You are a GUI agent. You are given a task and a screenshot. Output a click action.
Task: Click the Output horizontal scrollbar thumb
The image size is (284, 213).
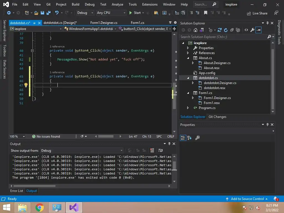[x=34, y=186]
